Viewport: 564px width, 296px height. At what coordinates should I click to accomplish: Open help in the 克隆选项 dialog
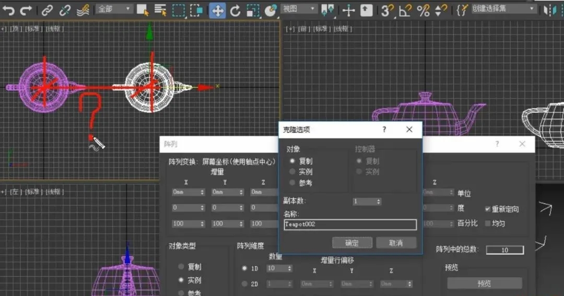[384, 129]
